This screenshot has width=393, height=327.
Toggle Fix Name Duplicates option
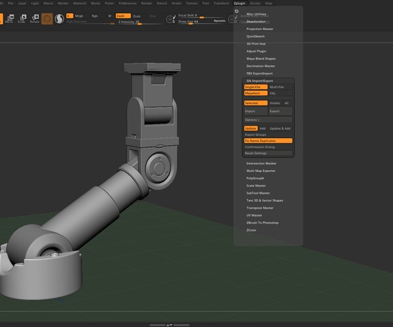click(268, 141)
